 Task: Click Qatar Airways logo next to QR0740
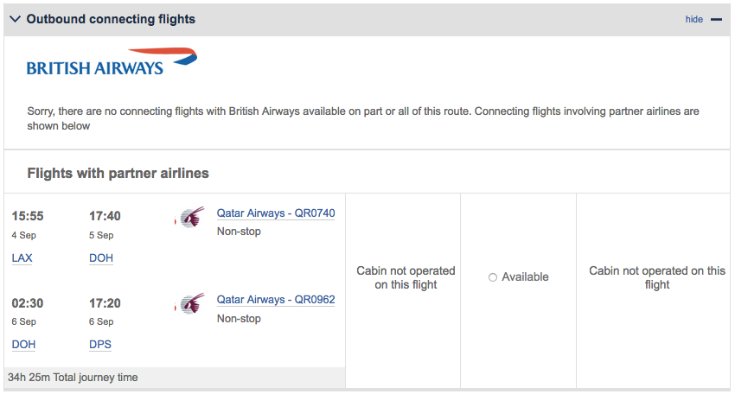190,216
